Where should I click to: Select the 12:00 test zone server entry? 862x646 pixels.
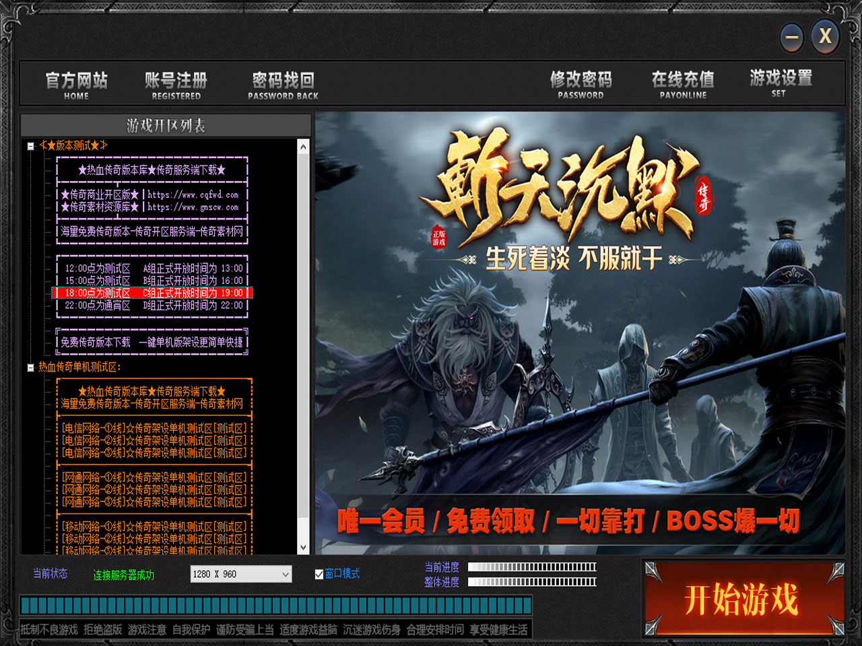[153, 268]
